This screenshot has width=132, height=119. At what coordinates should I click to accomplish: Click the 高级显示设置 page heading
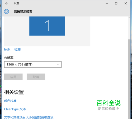click(23, 12)
